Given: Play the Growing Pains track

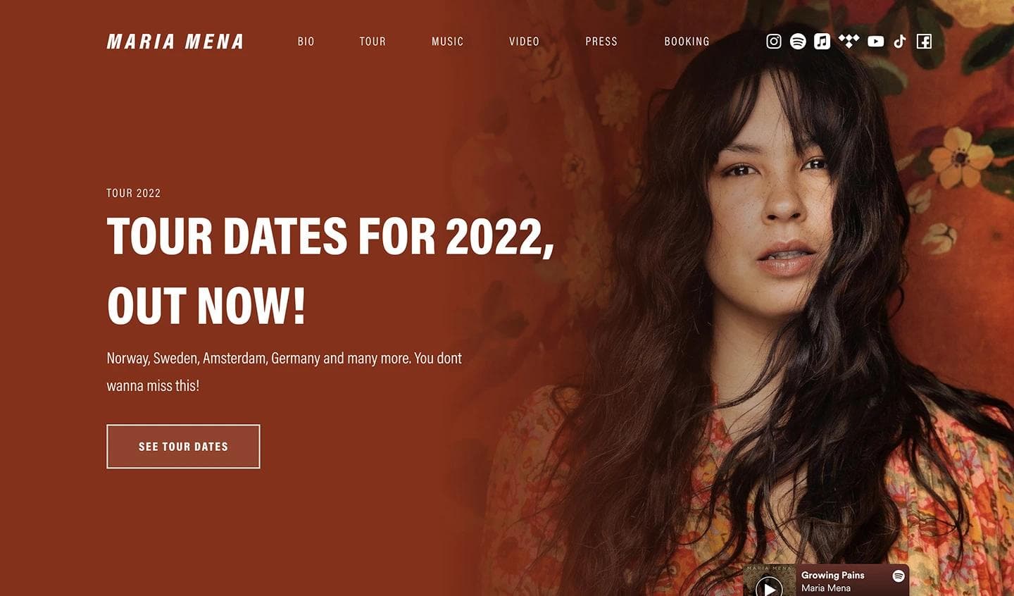Looking at the screenshot, I should (769, 586).
